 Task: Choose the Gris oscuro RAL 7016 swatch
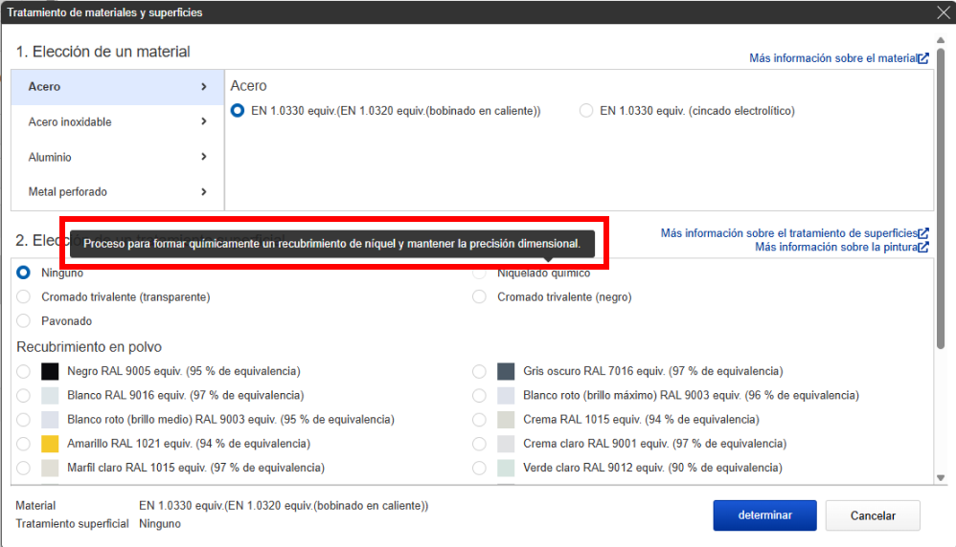coord(507,371)
